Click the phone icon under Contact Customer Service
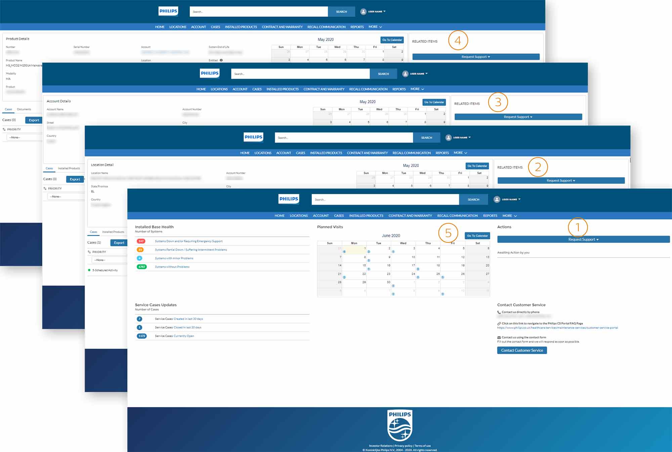This screenshot has height=452, width=672. click(x=499, y=312)
